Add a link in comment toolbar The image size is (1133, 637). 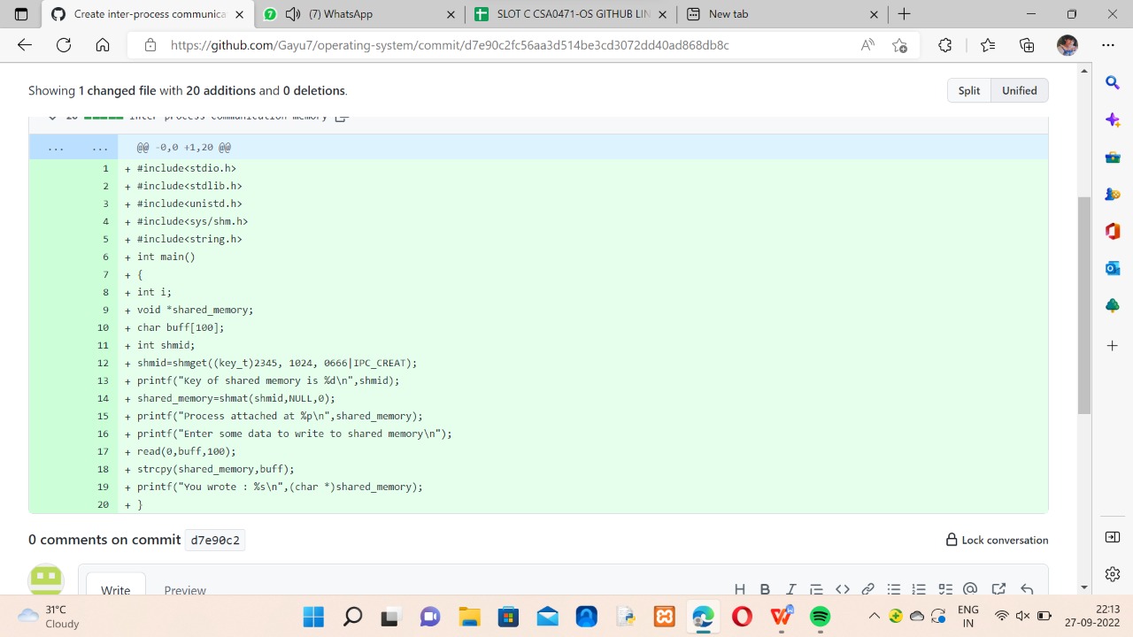(868, 589)
